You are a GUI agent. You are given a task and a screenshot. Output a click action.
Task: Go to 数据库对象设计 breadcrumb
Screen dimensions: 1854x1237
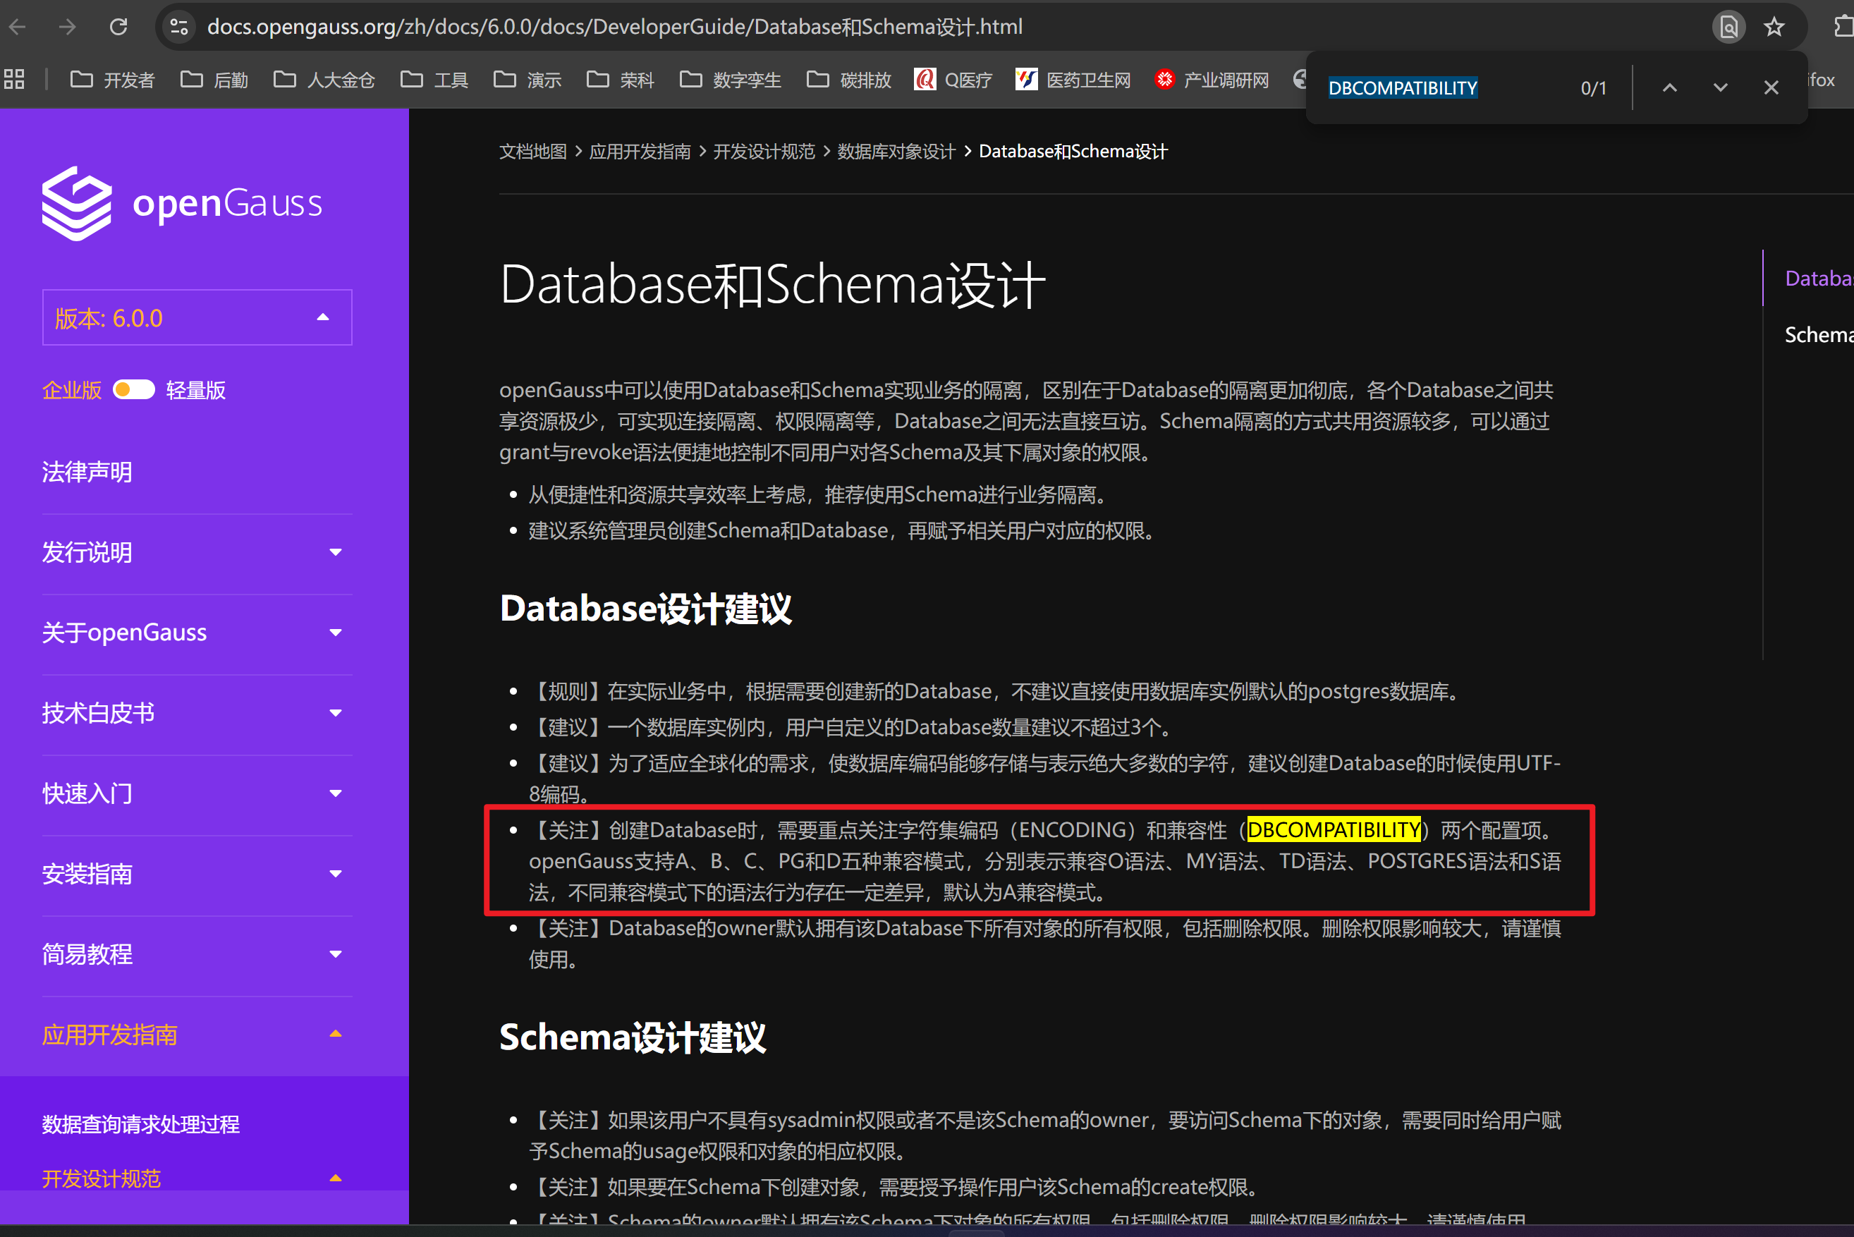coord(896,152)
